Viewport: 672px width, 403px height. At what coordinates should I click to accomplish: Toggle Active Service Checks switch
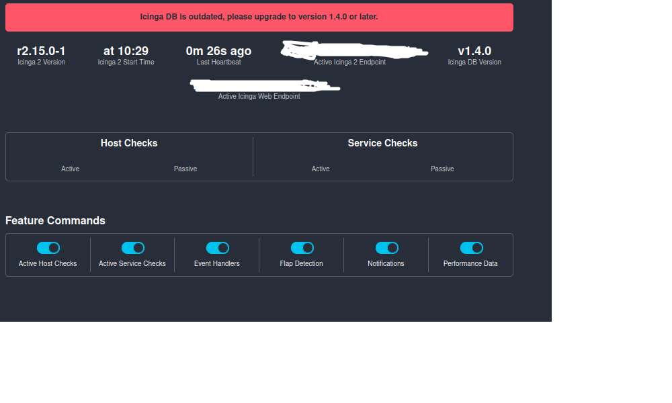click(133, 248)
